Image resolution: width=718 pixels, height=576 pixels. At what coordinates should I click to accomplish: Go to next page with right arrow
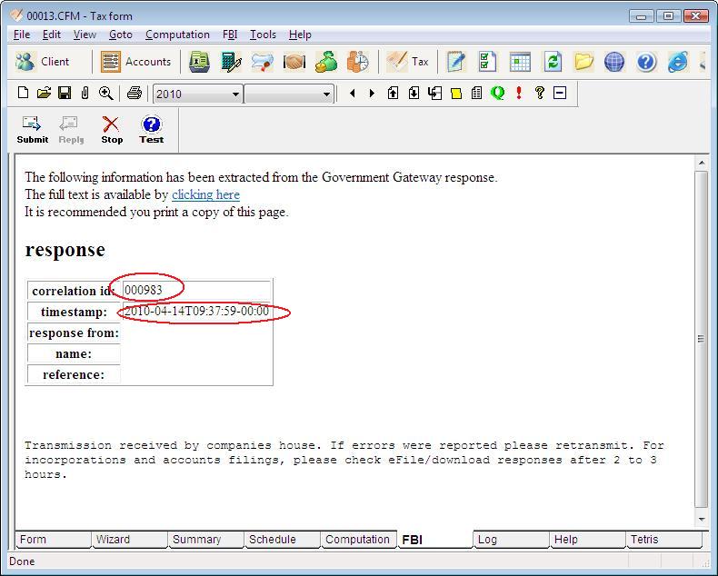pos(372,94)
